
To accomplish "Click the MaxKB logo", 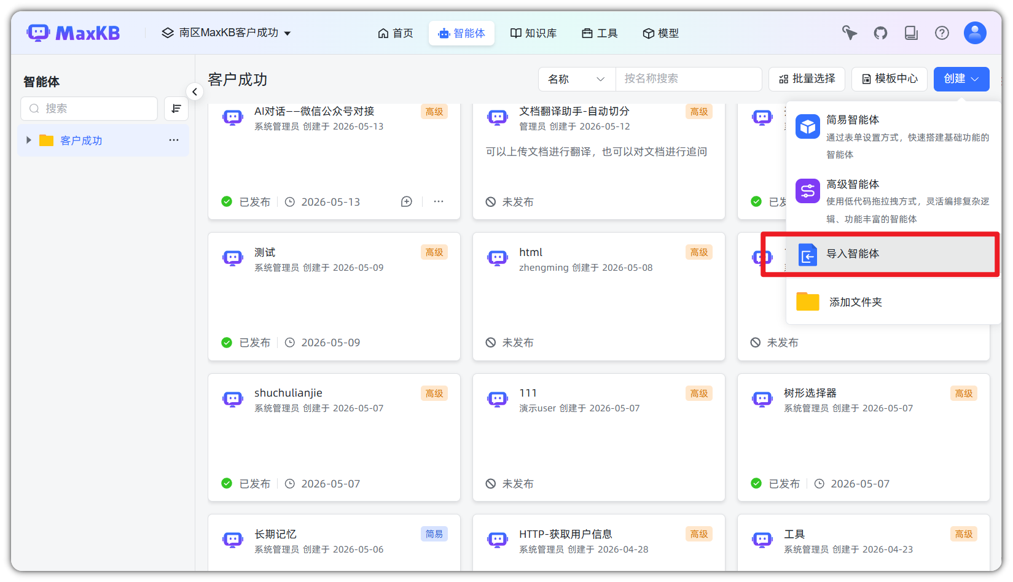I will 73,33.
